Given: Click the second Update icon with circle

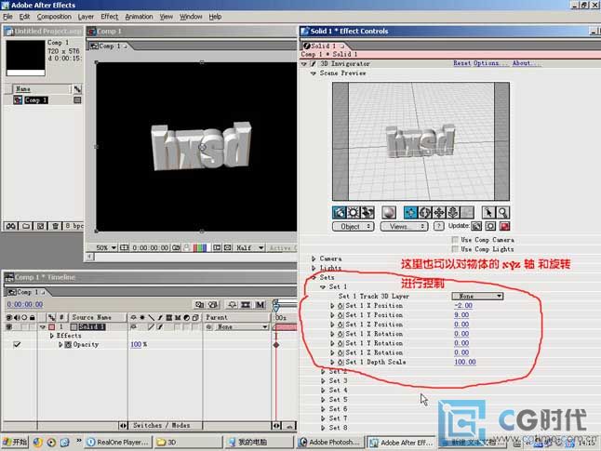Looking at the screenshot, I should pyautogui.click(x=490, y=226).
